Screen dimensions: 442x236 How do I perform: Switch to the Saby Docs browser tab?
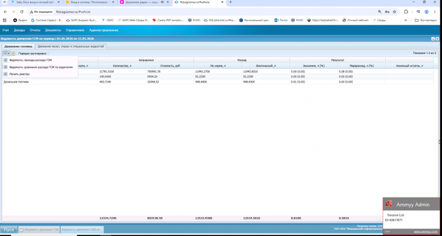[35, 2]
